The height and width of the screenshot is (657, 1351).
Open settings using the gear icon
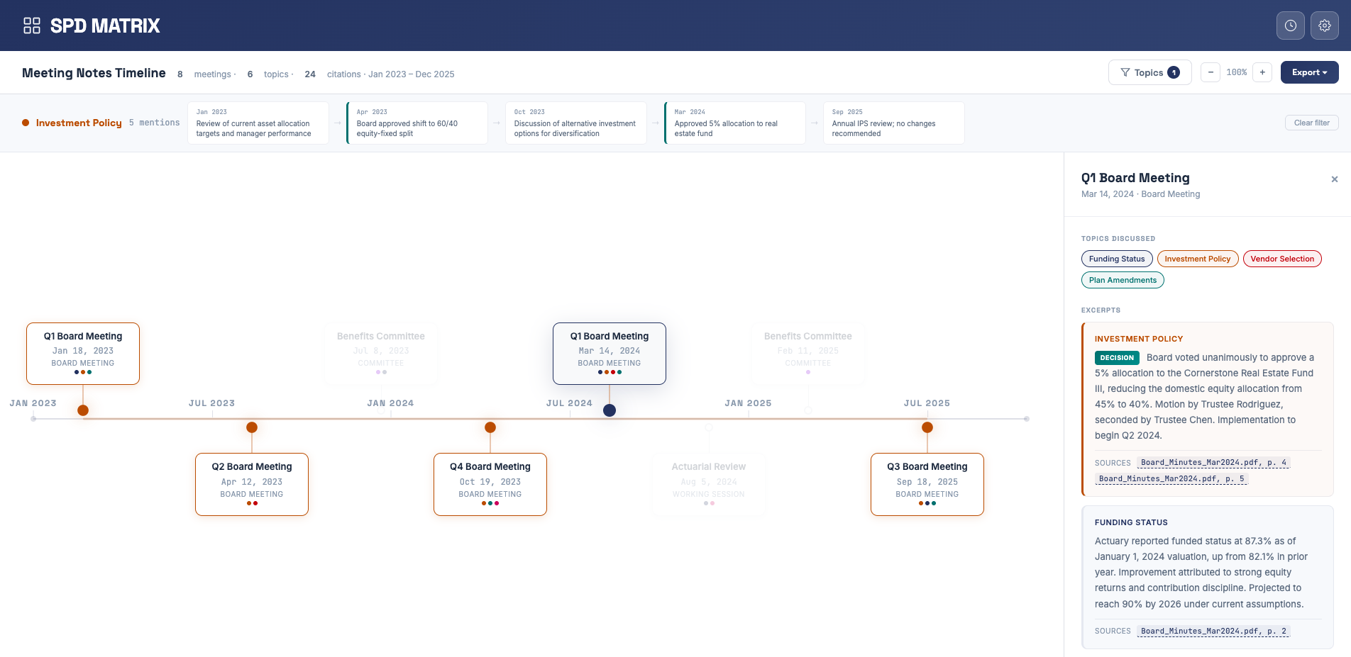[1324, 26]
